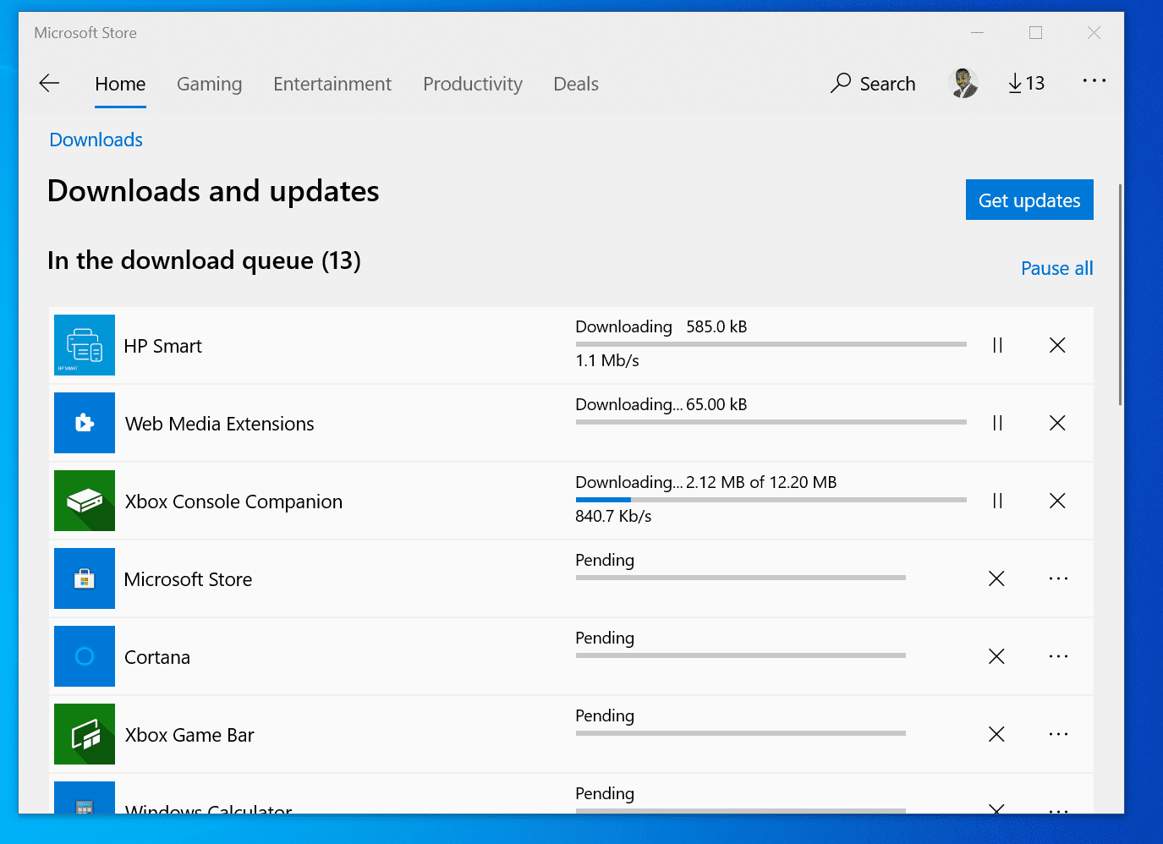Pause the Xbox Console Companion download
The width and height of the screenshot is (1163, 844).
pos(997,501)
